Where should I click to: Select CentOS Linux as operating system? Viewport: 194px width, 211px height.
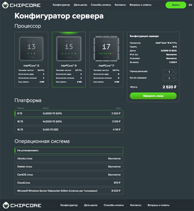69,175
